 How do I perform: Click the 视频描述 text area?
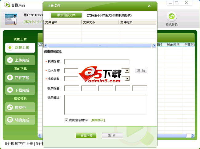click(106, 105)
